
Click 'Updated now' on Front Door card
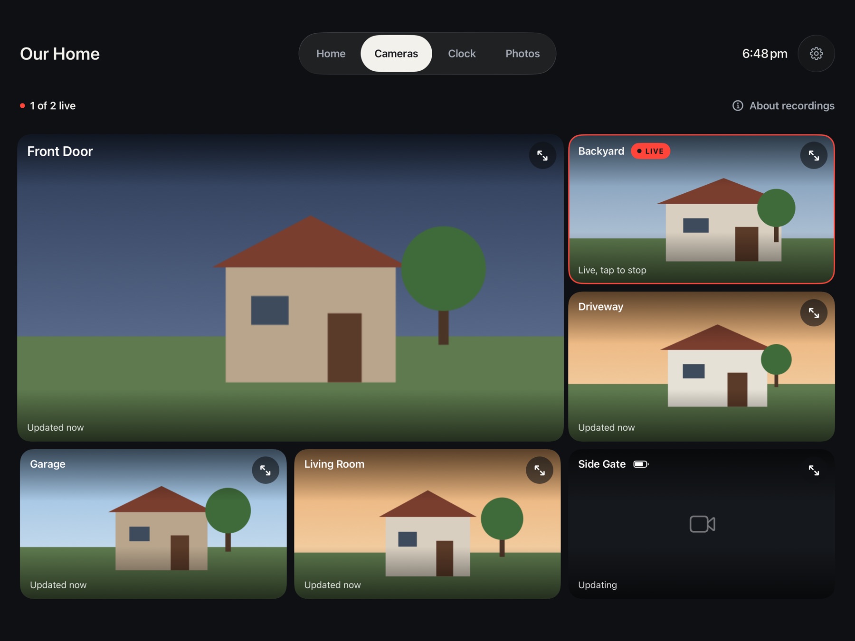pos(56,427)
